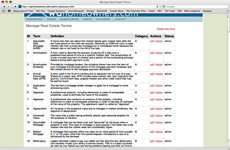Open the Drupal bookmark
The image size is (230, 150).
(x=90, y=11)
